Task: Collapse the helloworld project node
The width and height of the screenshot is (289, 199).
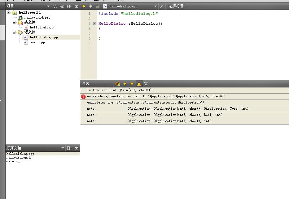Action: 8,12
